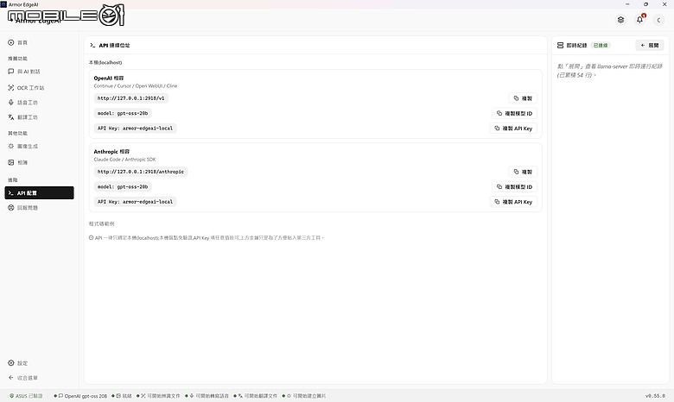Click the Anthropic 相容 card heading

coord(111,152)
